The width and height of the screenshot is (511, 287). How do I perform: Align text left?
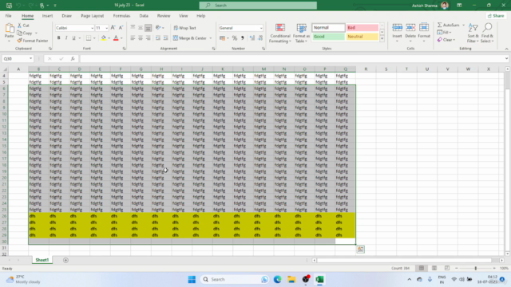coord(133,38)
